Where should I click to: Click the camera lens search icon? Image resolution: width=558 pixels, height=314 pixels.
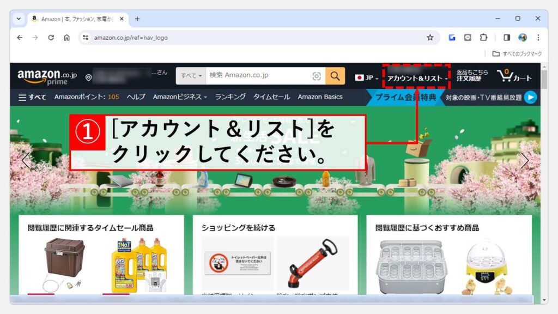(317, 76)
